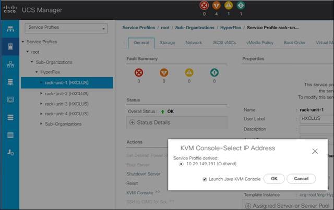This screenshot has height=210, width=334.
Task: Expand Status Details section
Action: coord(132,122)
